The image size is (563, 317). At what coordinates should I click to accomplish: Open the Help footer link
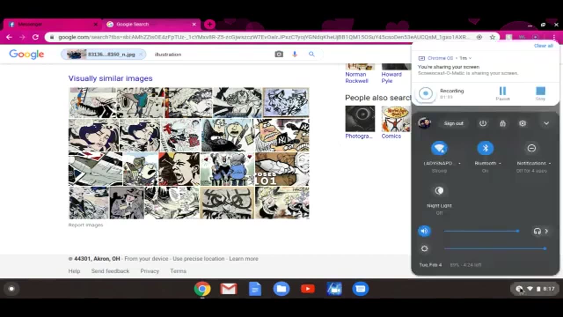pos(74,271)
